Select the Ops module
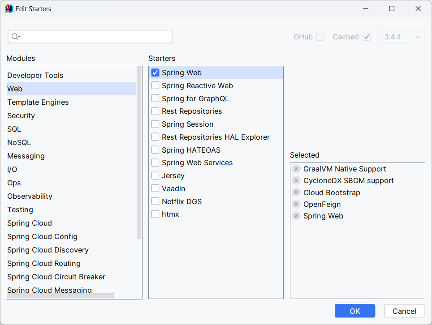This screenshot has width=432, height=325. click(x=71, y=183)
